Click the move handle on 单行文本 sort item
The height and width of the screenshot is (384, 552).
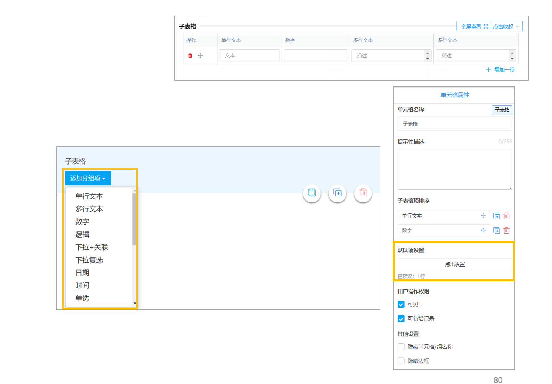[483, 216]
